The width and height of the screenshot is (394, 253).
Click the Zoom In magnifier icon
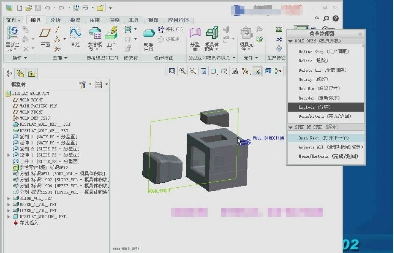tap(182, 71)
